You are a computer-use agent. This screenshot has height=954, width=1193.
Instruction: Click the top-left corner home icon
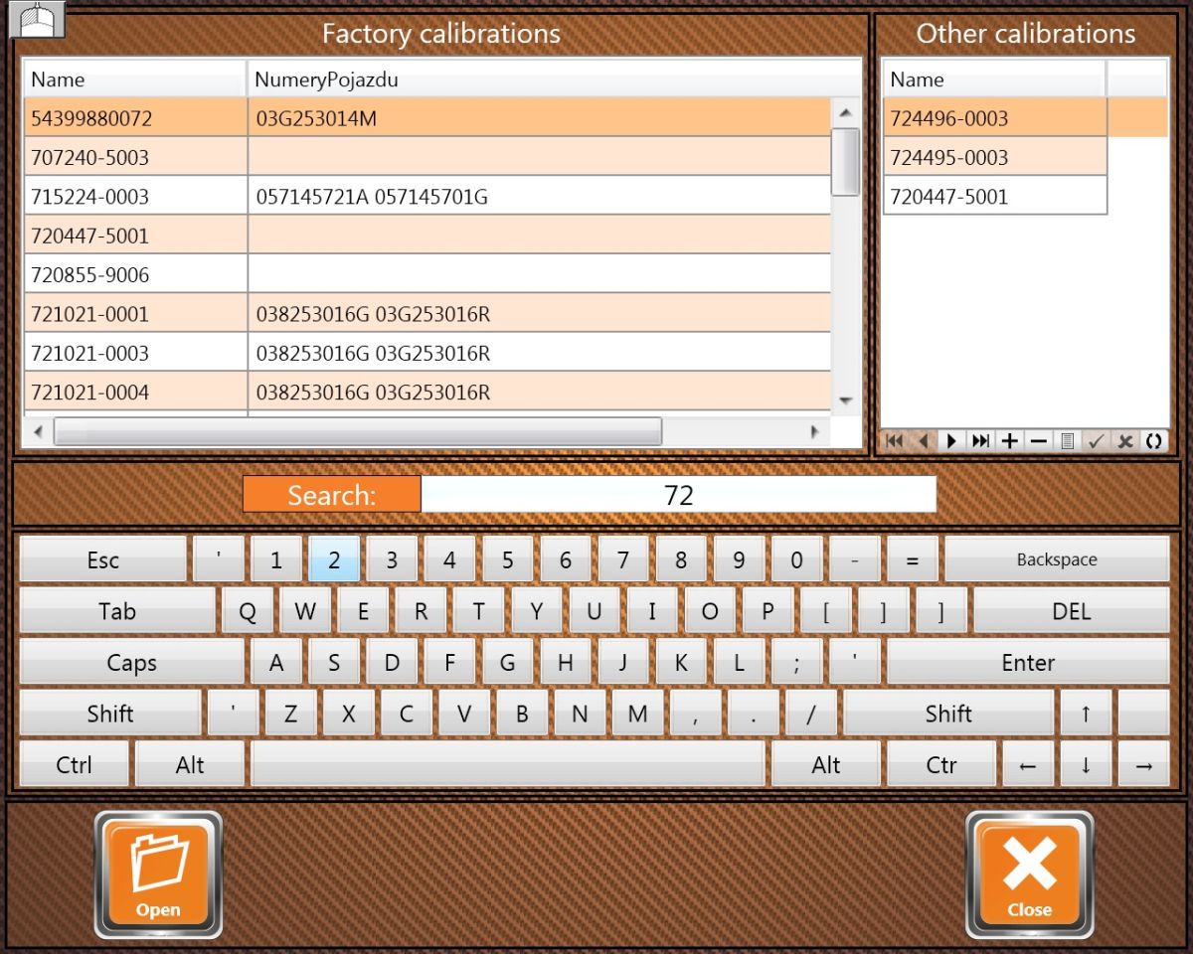(x=37, y=20)
